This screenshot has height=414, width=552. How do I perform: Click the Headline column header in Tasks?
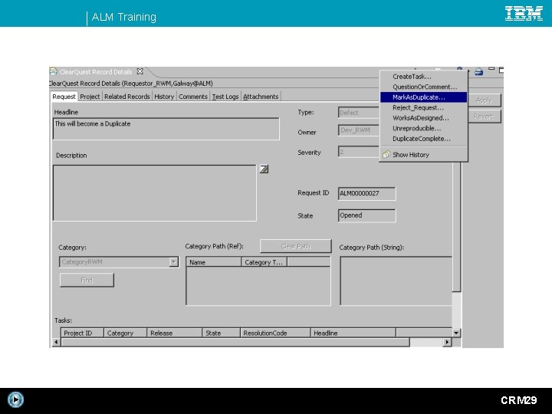point(353,333)
